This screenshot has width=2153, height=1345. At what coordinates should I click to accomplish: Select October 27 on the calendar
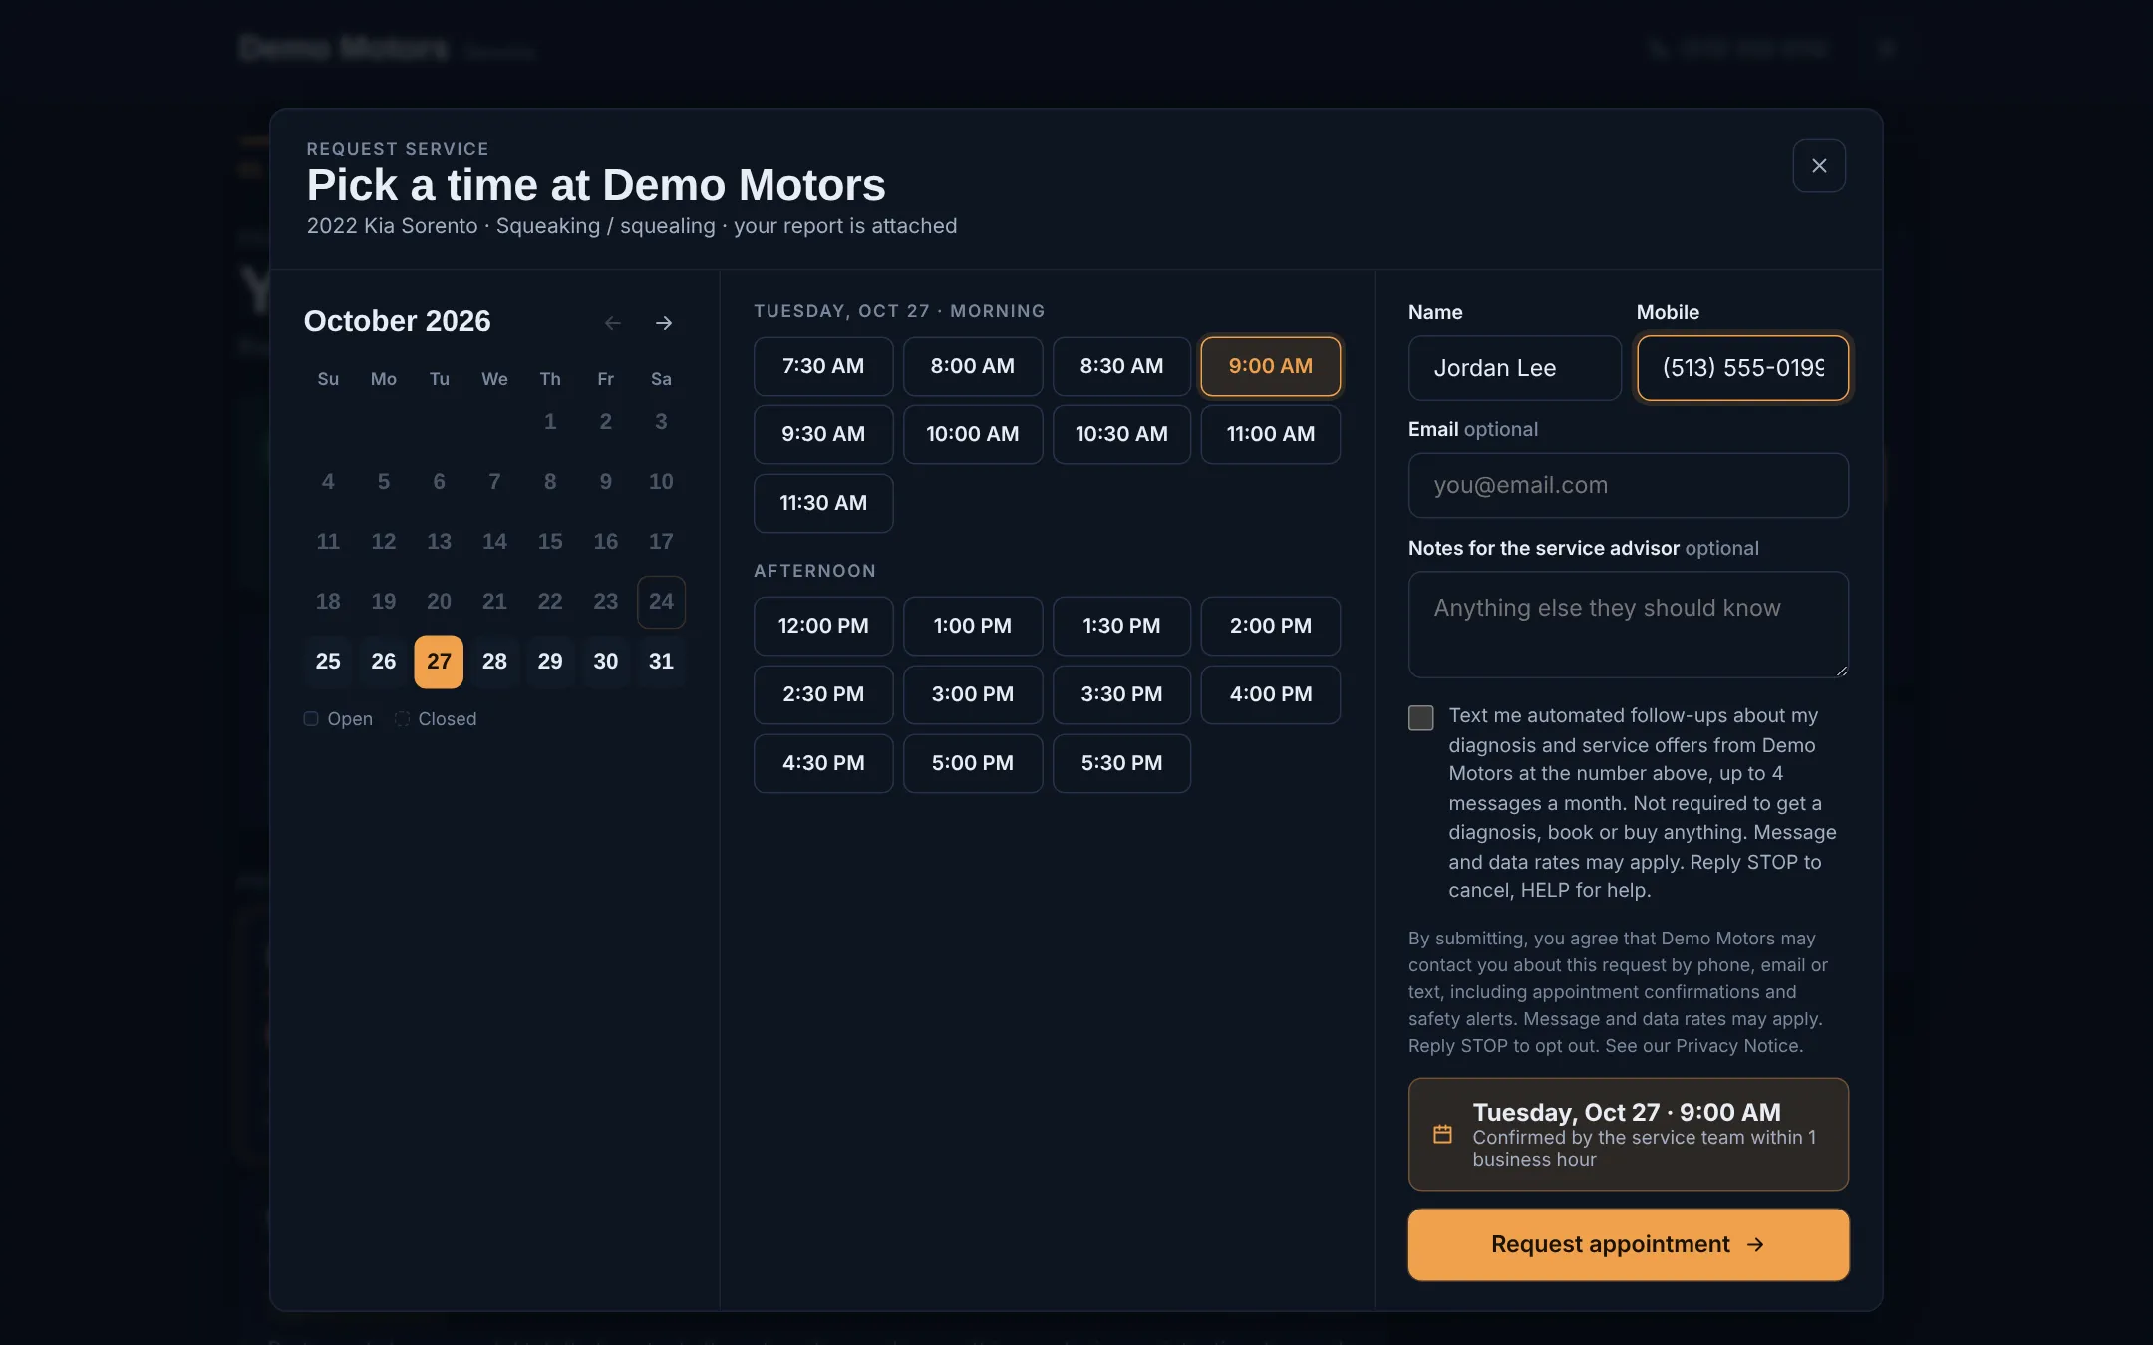pos(439,661)
